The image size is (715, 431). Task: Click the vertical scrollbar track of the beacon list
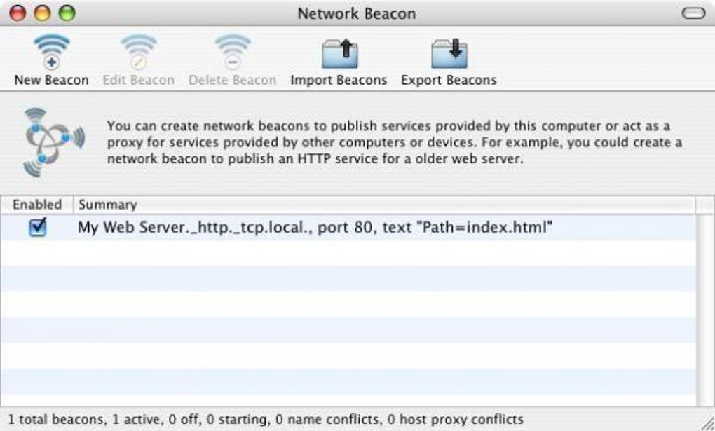coord(705,308)
